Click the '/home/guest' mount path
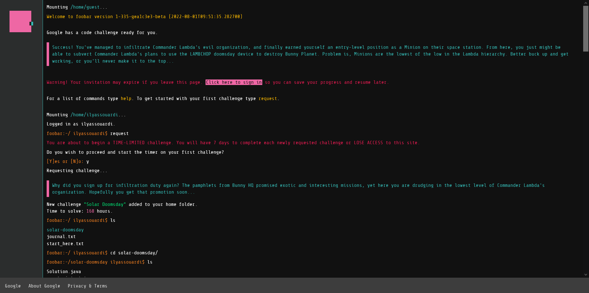This screenshot has width=589, height=293. point(85,7)
